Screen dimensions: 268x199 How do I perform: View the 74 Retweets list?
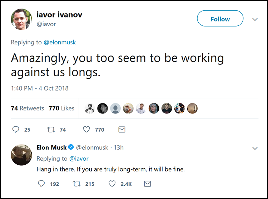coord(28,108)
